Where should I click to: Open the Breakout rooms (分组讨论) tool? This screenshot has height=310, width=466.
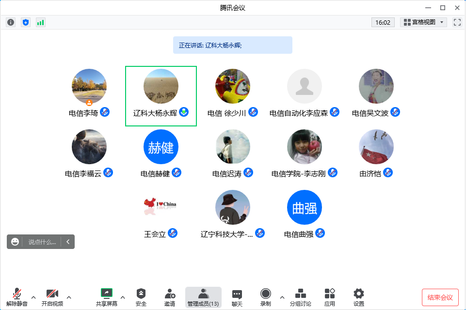[x=300, y=297]
